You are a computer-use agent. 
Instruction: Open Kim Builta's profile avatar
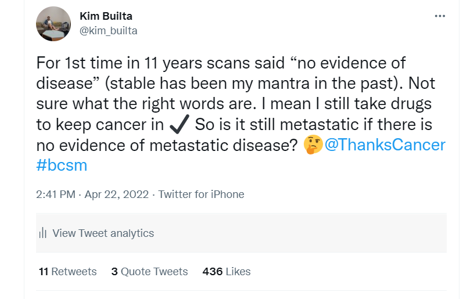click(x=53, y=24)
